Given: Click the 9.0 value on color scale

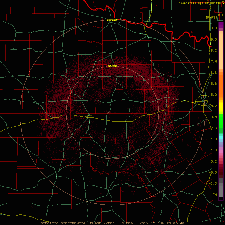Looking at the screenshot, I should [x=214, y=39].
